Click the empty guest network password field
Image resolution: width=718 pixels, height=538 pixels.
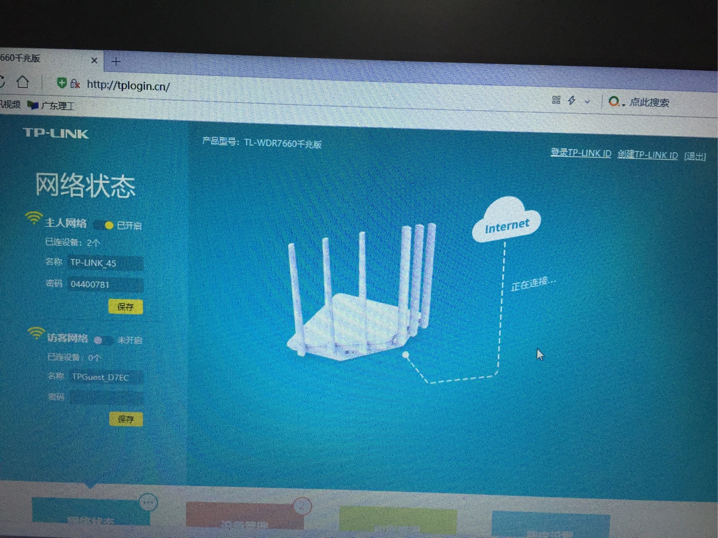coord(106,397)
